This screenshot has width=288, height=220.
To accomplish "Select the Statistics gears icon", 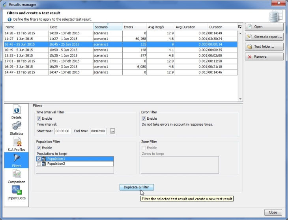I will pos(16,126).
